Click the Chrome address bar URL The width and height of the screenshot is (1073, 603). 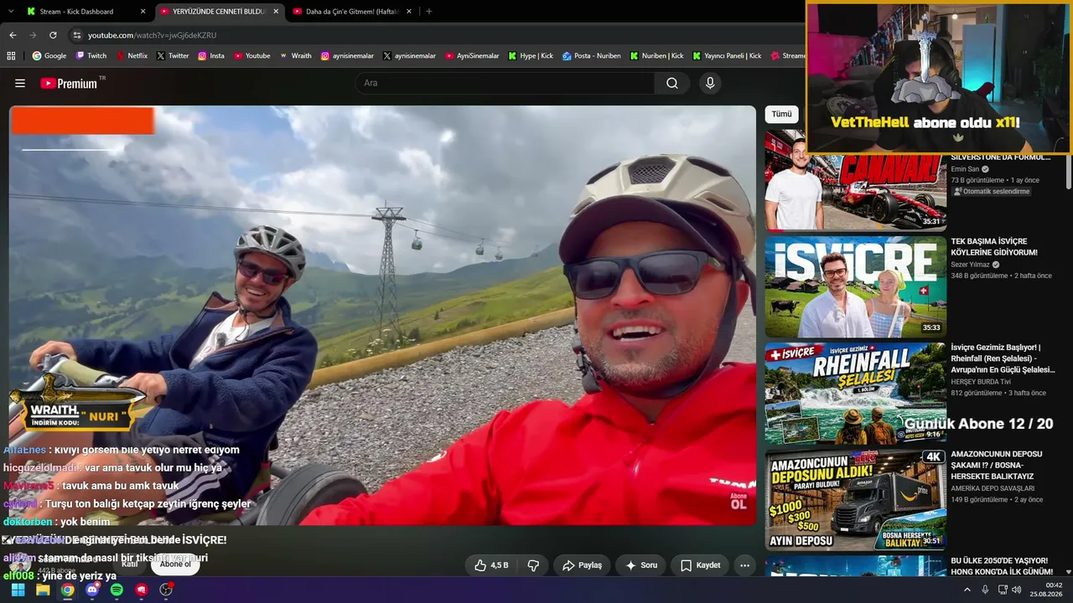tap(152, 35)
